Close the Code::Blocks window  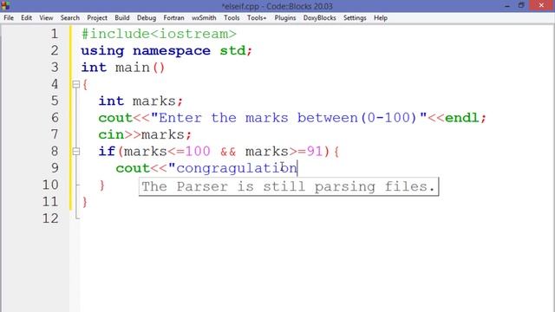click(541, 5)
